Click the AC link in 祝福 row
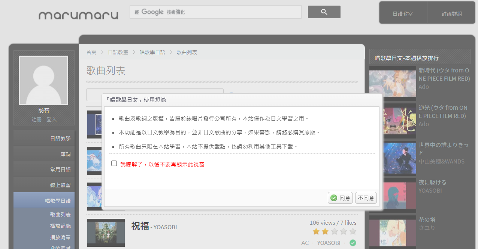The height and width of the screenshot is (249, 478). pyautogui.click(x=305, y=243)
